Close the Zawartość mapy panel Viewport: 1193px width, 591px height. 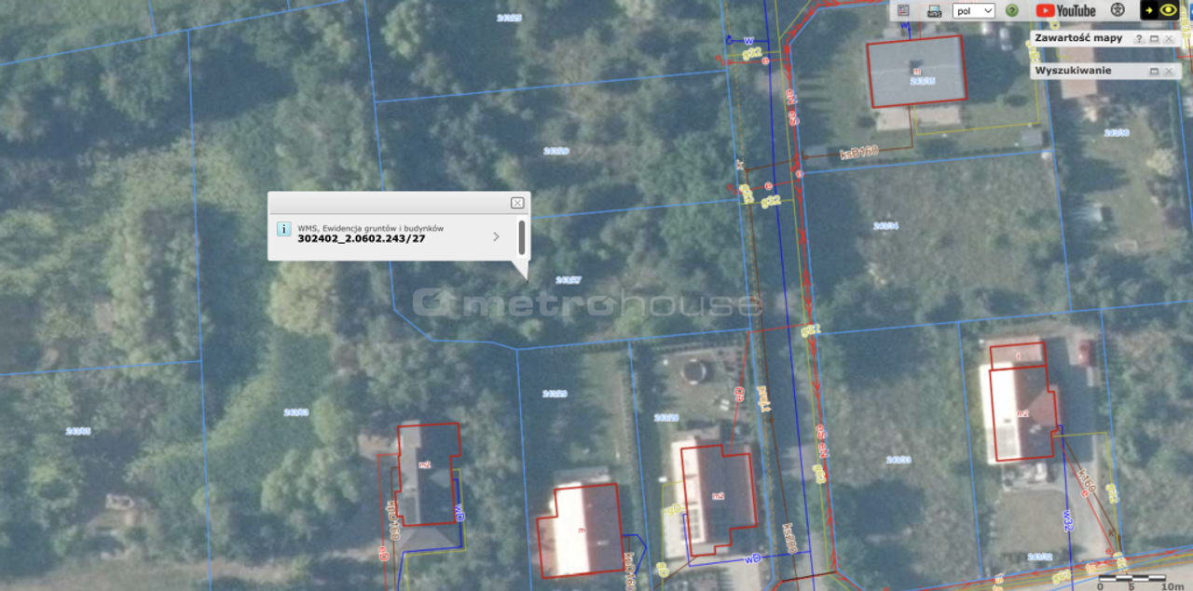tap(1169, 39)
